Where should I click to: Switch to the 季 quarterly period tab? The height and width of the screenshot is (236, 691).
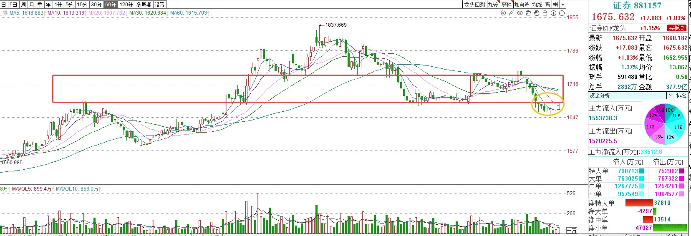coord(40,5)
